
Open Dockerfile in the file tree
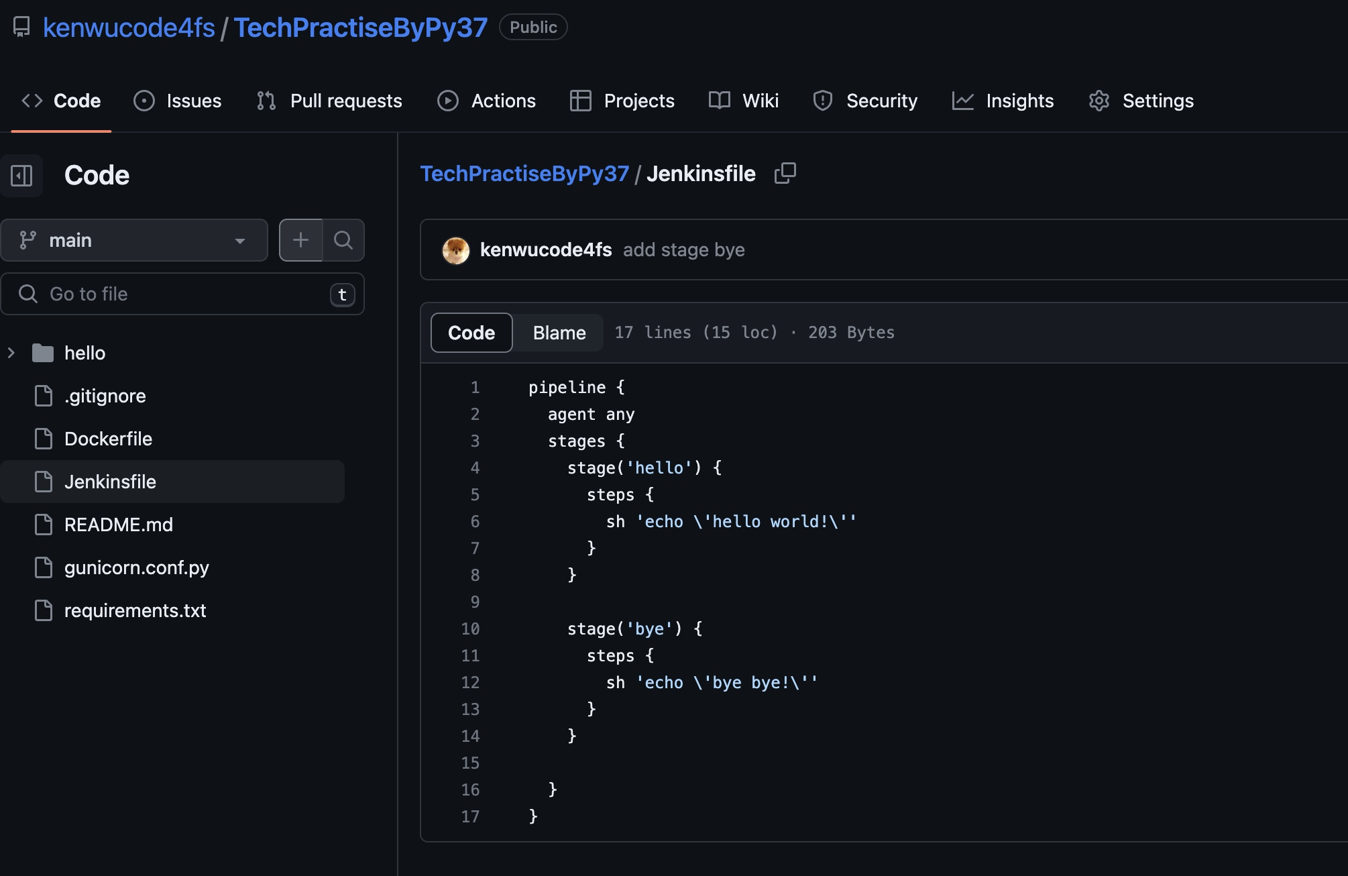[x=108, y=439]
